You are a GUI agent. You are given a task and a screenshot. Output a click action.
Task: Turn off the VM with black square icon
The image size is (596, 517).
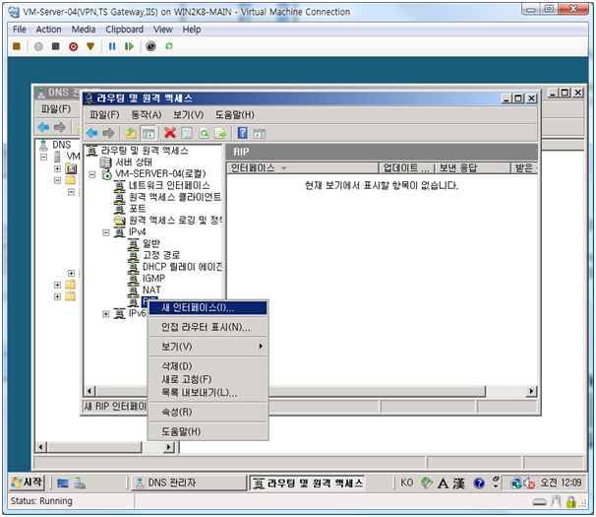coord(55,46)
